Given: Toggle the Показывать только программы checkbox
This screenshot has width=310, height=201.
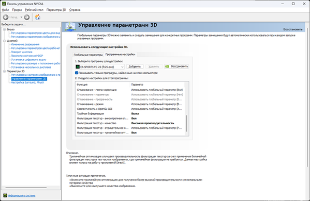Looking at the screenshot, I should click(77, 73).
